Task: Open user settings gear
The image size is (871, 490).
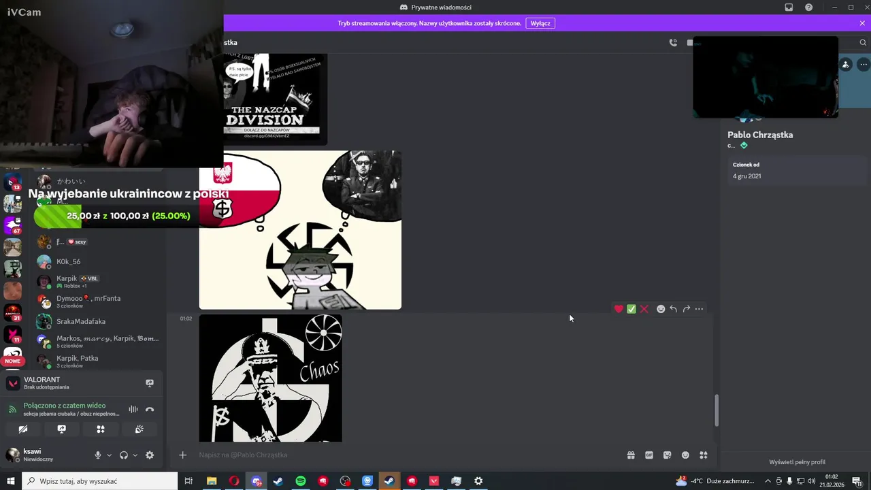Action: [x=150, y=455]
